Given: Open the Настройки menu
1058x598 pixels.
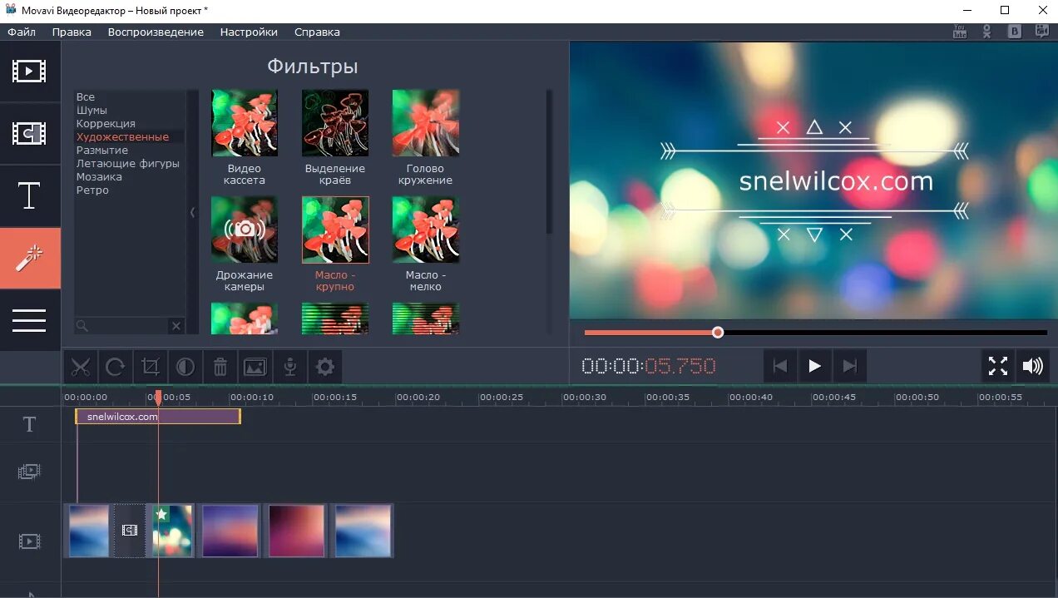Looking at the screenshot, I should coord(249,32).
